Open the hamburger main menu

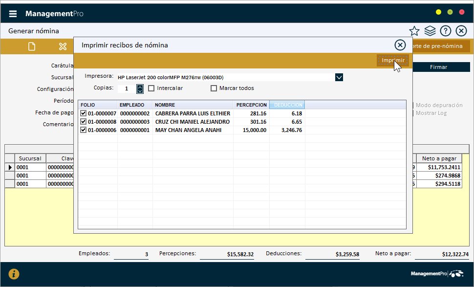point(13,14)
